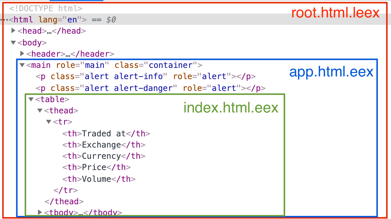
Task: Select the 'Price' th element
Action: [96, 167]
